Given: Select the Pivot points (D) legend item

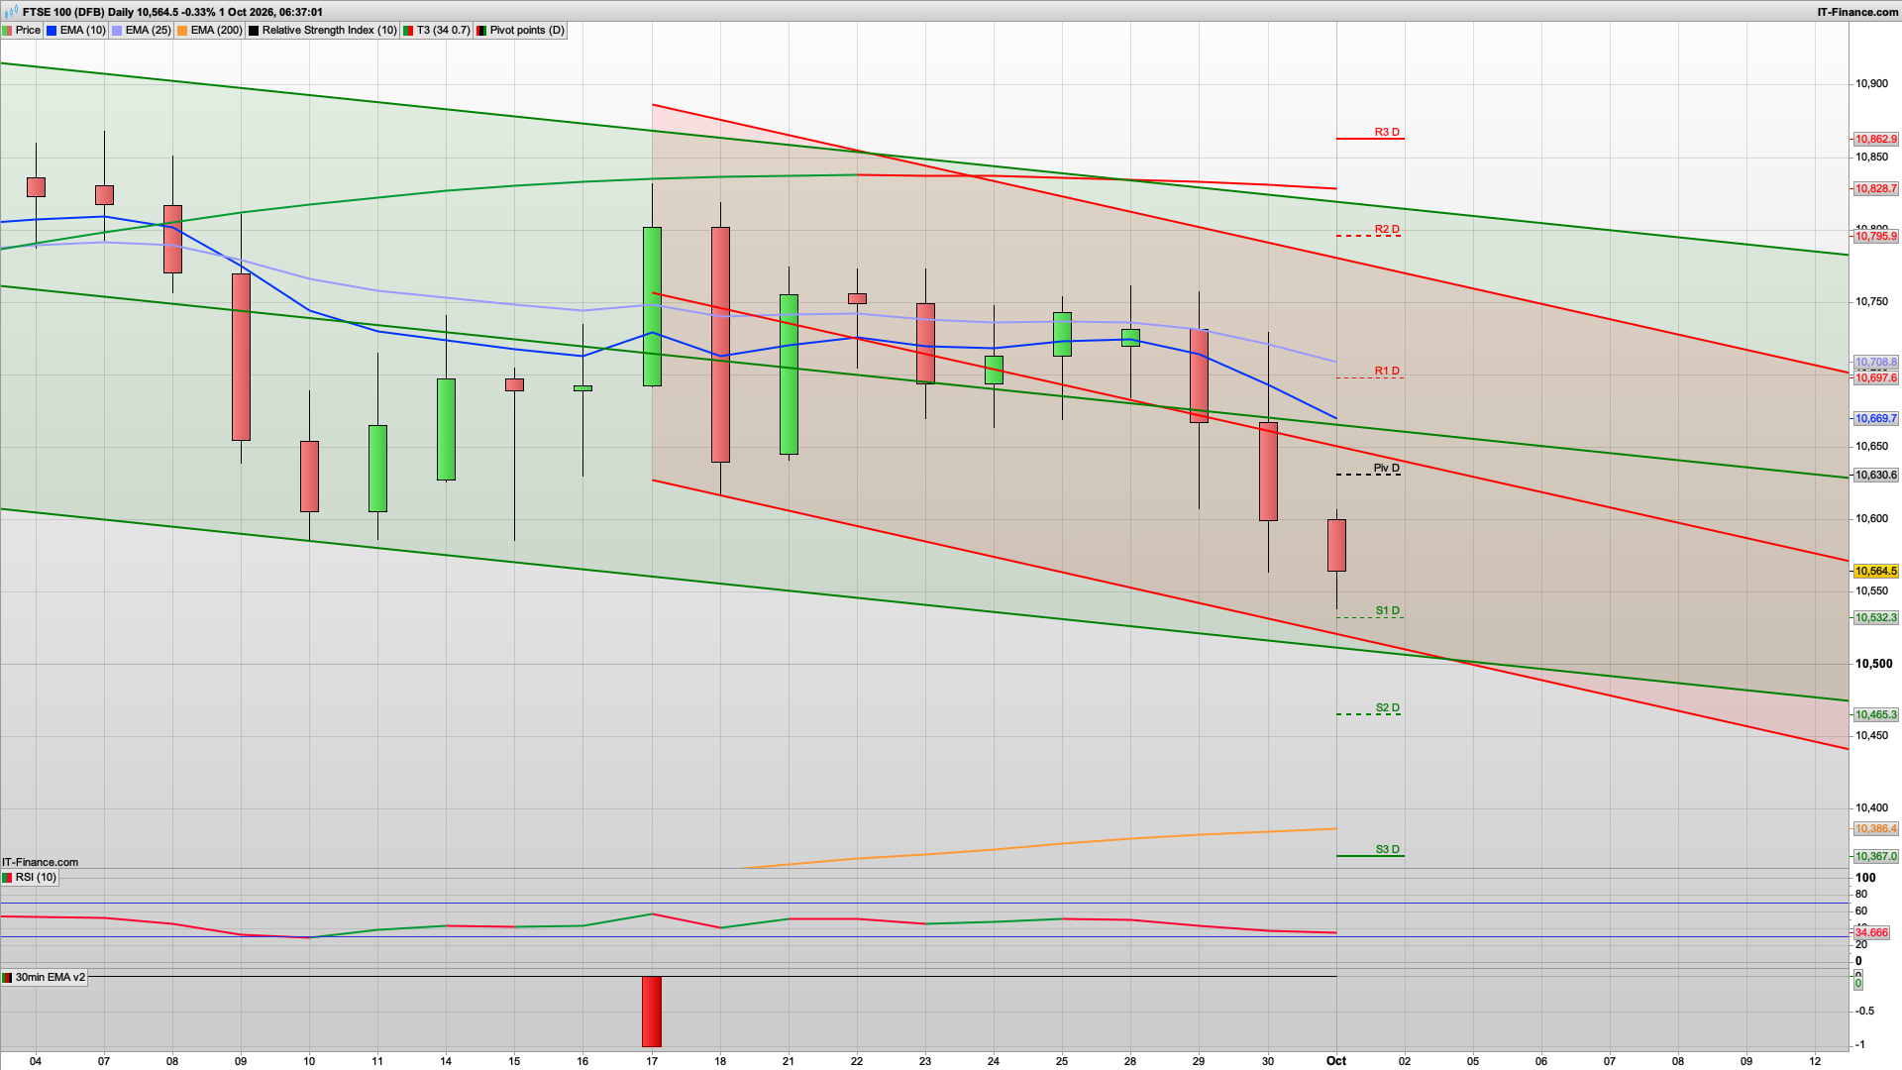Looking at the screenshot, I should [520, 31].
